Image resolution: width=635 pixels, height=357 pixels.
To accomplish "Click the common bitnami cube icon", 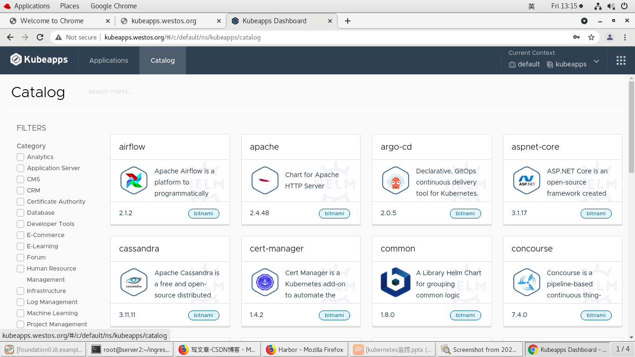I will (396, 282).
